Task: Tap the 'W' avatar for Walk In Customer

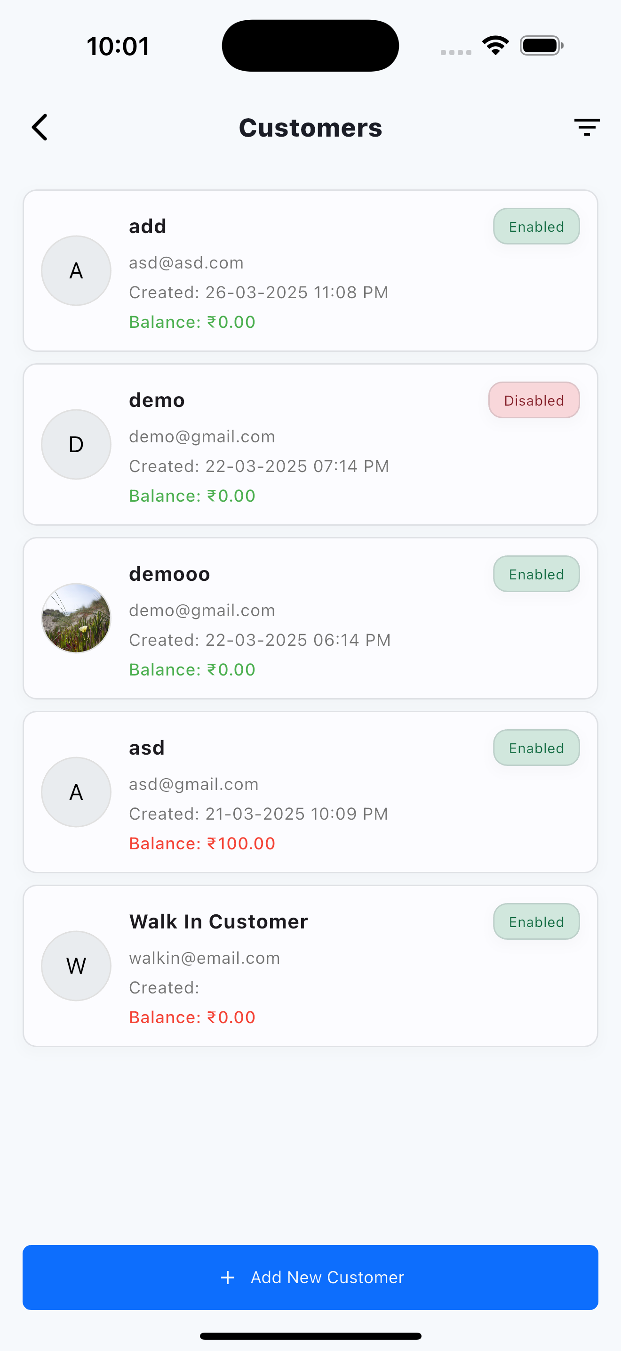Action: tap(76, 966)
